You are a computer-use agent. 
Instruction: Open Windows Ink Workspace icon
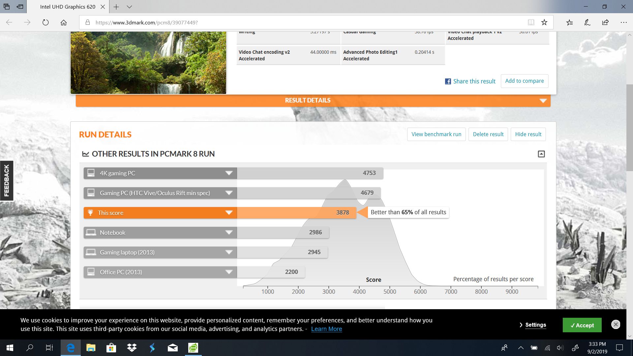click(575, 348)
